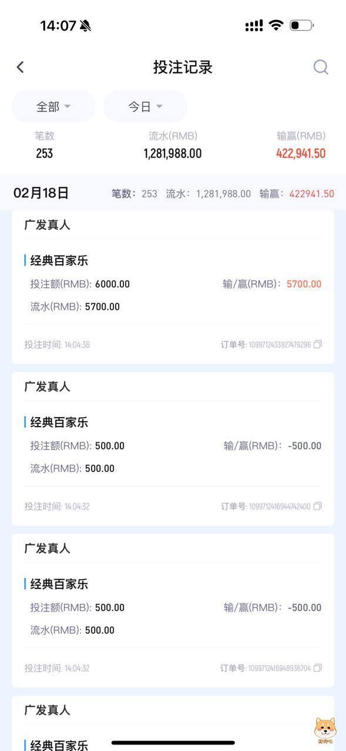This screenshot has height=751, width=346.
Task: Tap the bet amount 6000.00 entry
Action: tap(78, 283)
